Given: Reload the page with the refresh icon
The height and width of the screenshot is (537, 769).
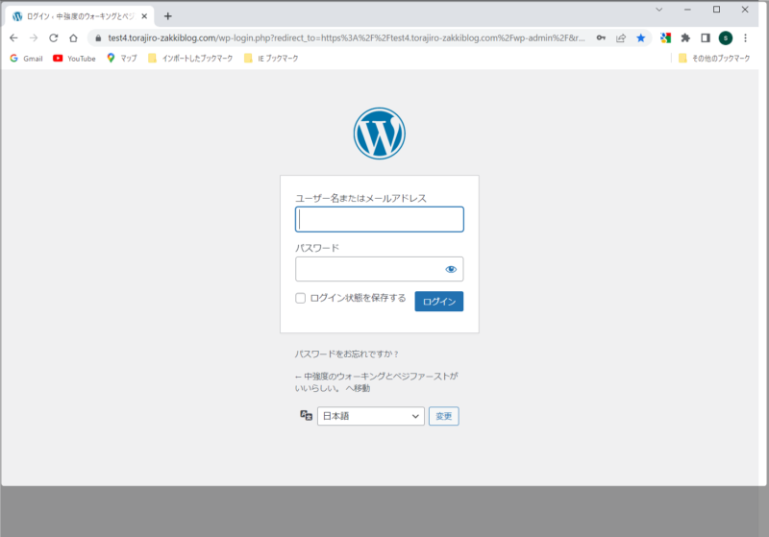Looking at the screenshot, I should click(x=54, y=37).
